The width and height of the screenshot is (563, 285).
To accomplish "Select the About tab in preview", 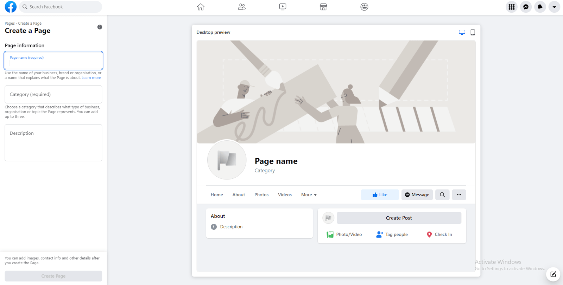I will point(239,195).
